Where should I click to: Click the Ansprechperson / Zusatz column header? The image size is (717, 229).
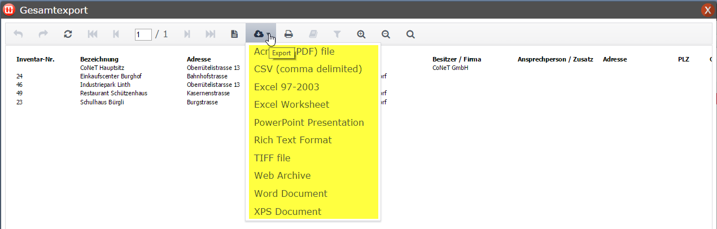556,59
